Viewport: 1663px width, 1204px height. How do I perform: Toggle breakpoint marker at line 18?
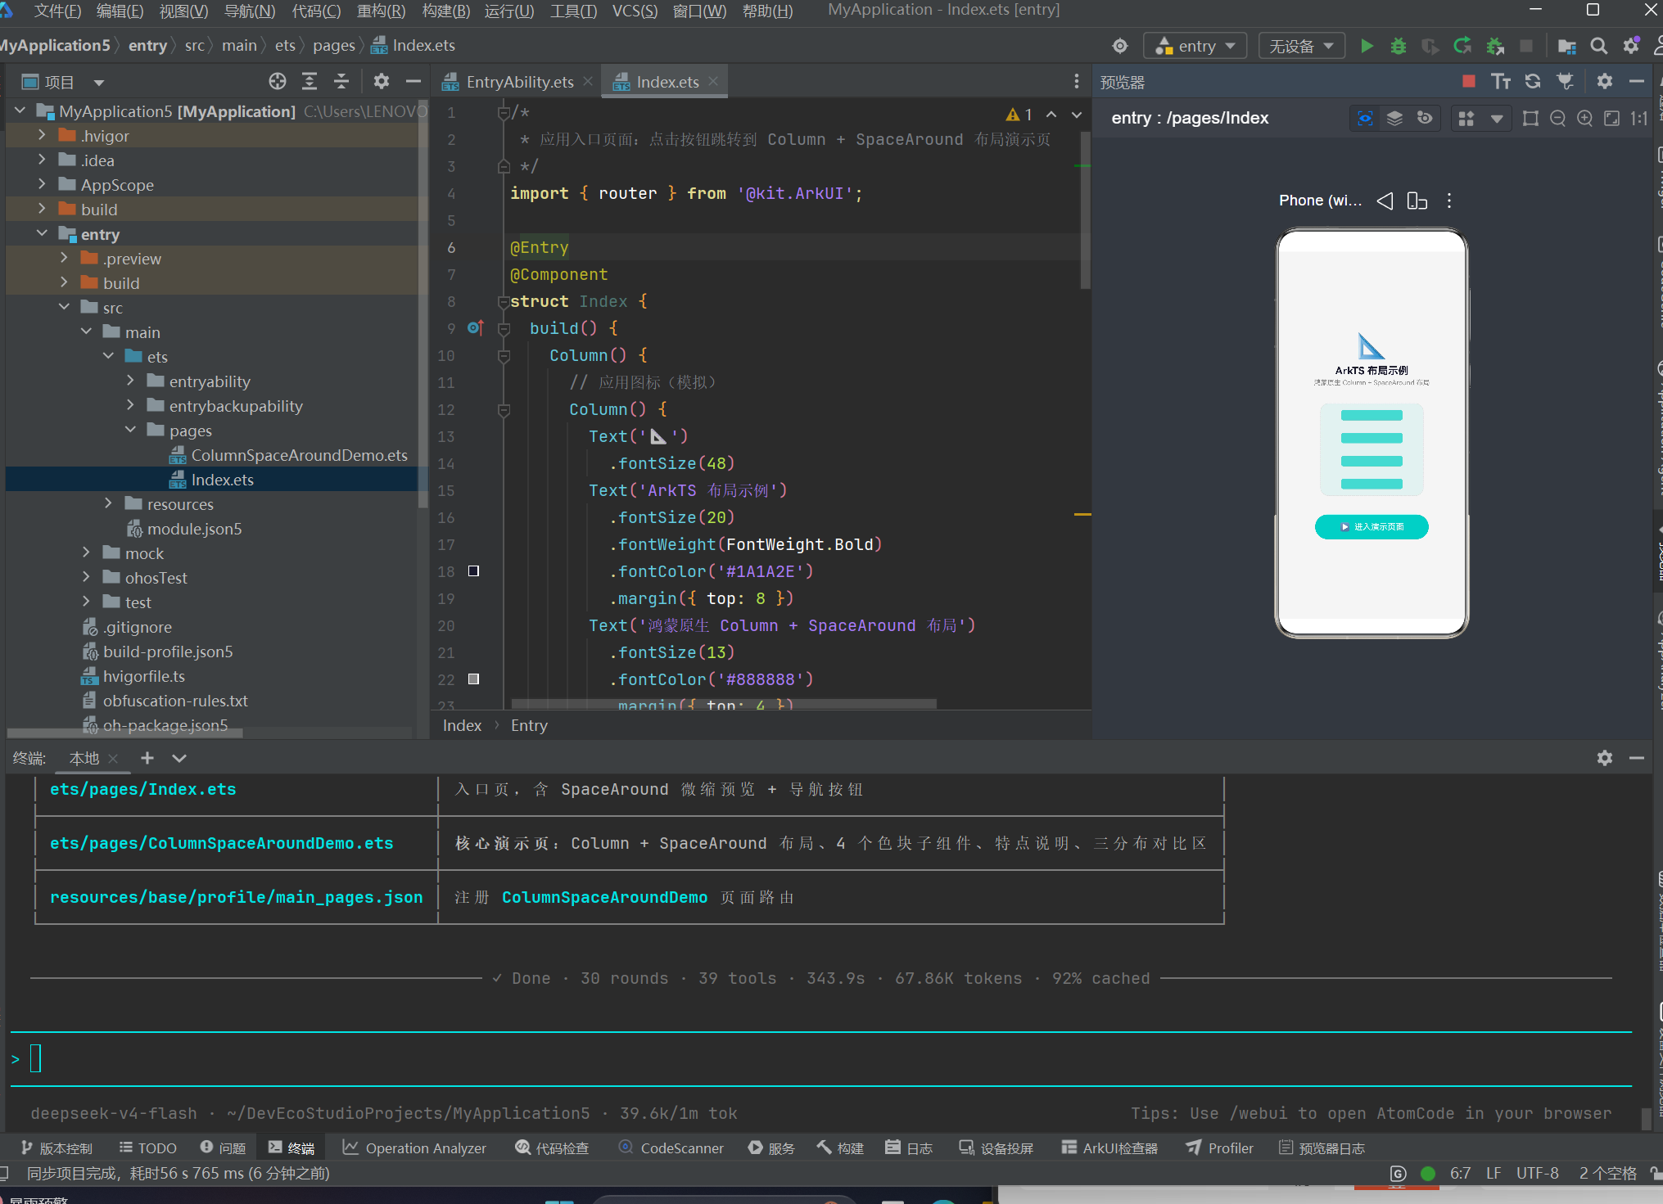click(x=473, y=571)
